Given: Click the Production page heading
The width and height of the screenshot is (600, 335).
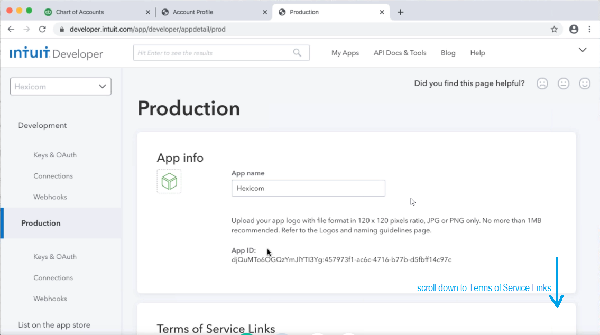Looking at the screenshot, I should coord(189,109).
